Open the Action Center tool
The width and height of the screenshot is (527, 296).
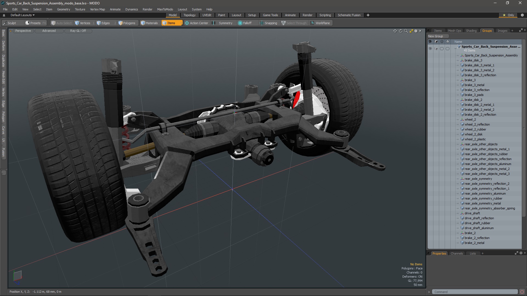tap(197, 23)
